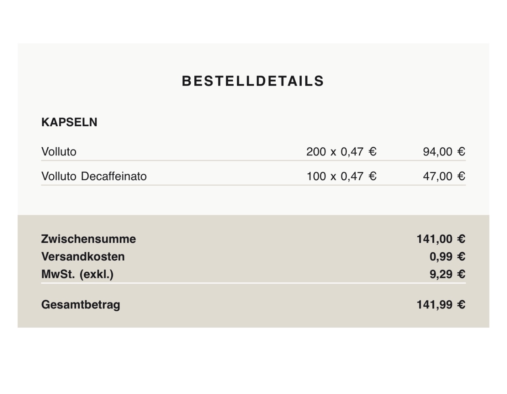Click the KAPSELN section title
Screen dimensions: 507x394
pyautogui.click(x=69, y=122)
